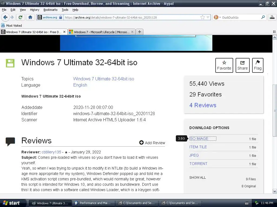Switch to Performance and Maintenance taskbar window
The image size is (277, 207).
click(x=93, y=203)
